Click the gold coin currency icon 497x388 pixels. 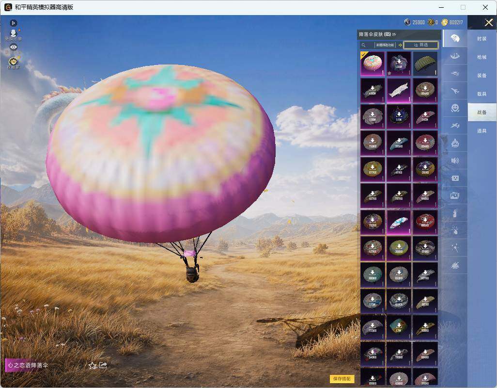pos(444,22)
